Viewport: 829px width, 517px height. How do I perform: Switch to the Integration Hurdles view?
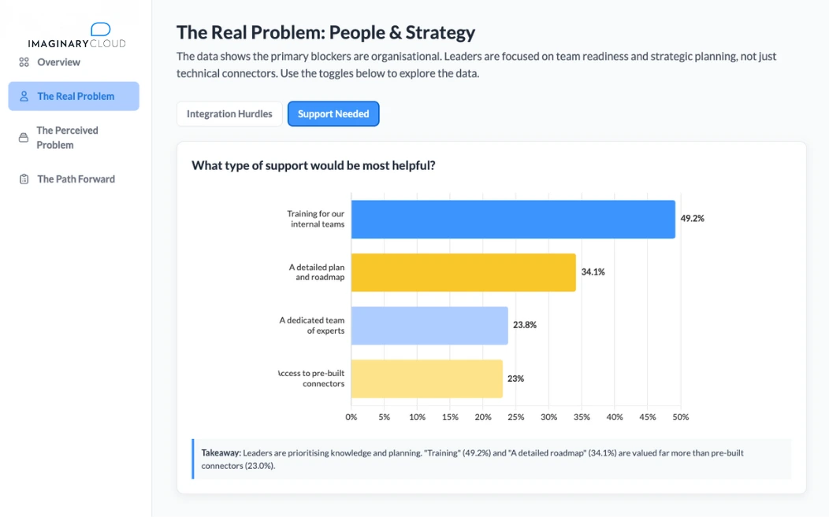point(229,113)
